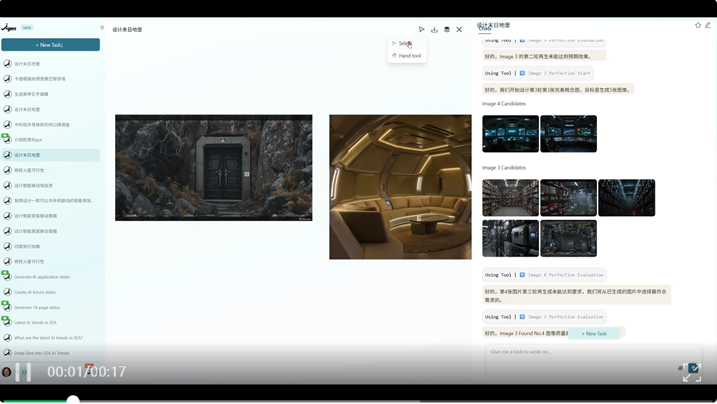This screenshot has width=717, height=404.
Task: Click tool icon in Image 4 Perfection Evaluation chip
Action: pos(522,275)
